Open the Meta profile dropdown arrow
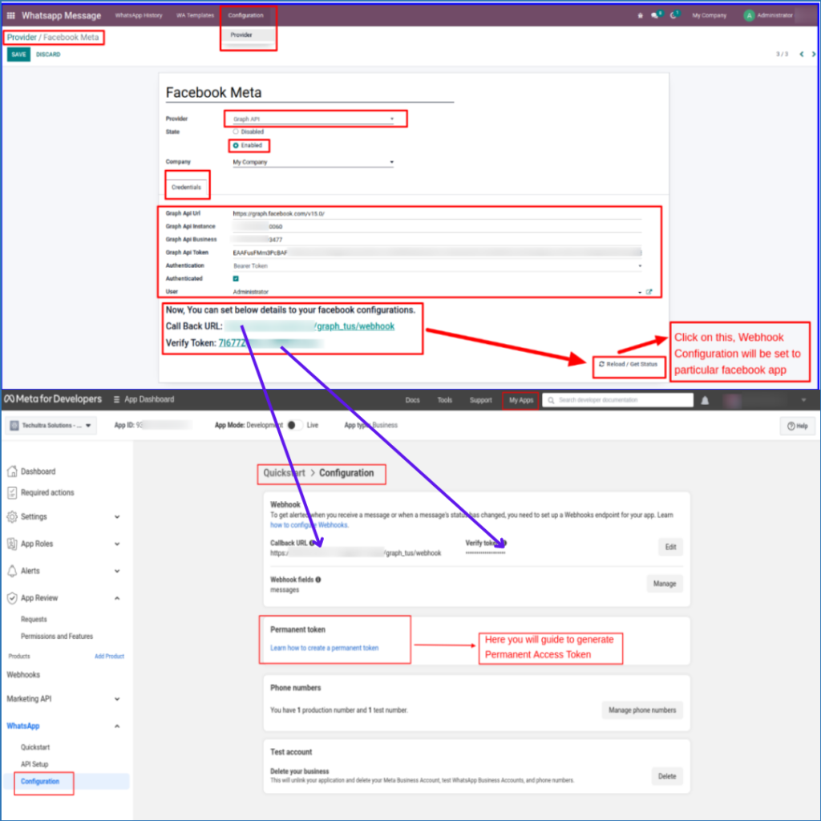The height and width of the screenshot is (821, 821). pyautogui.click(x=803, y=401)
